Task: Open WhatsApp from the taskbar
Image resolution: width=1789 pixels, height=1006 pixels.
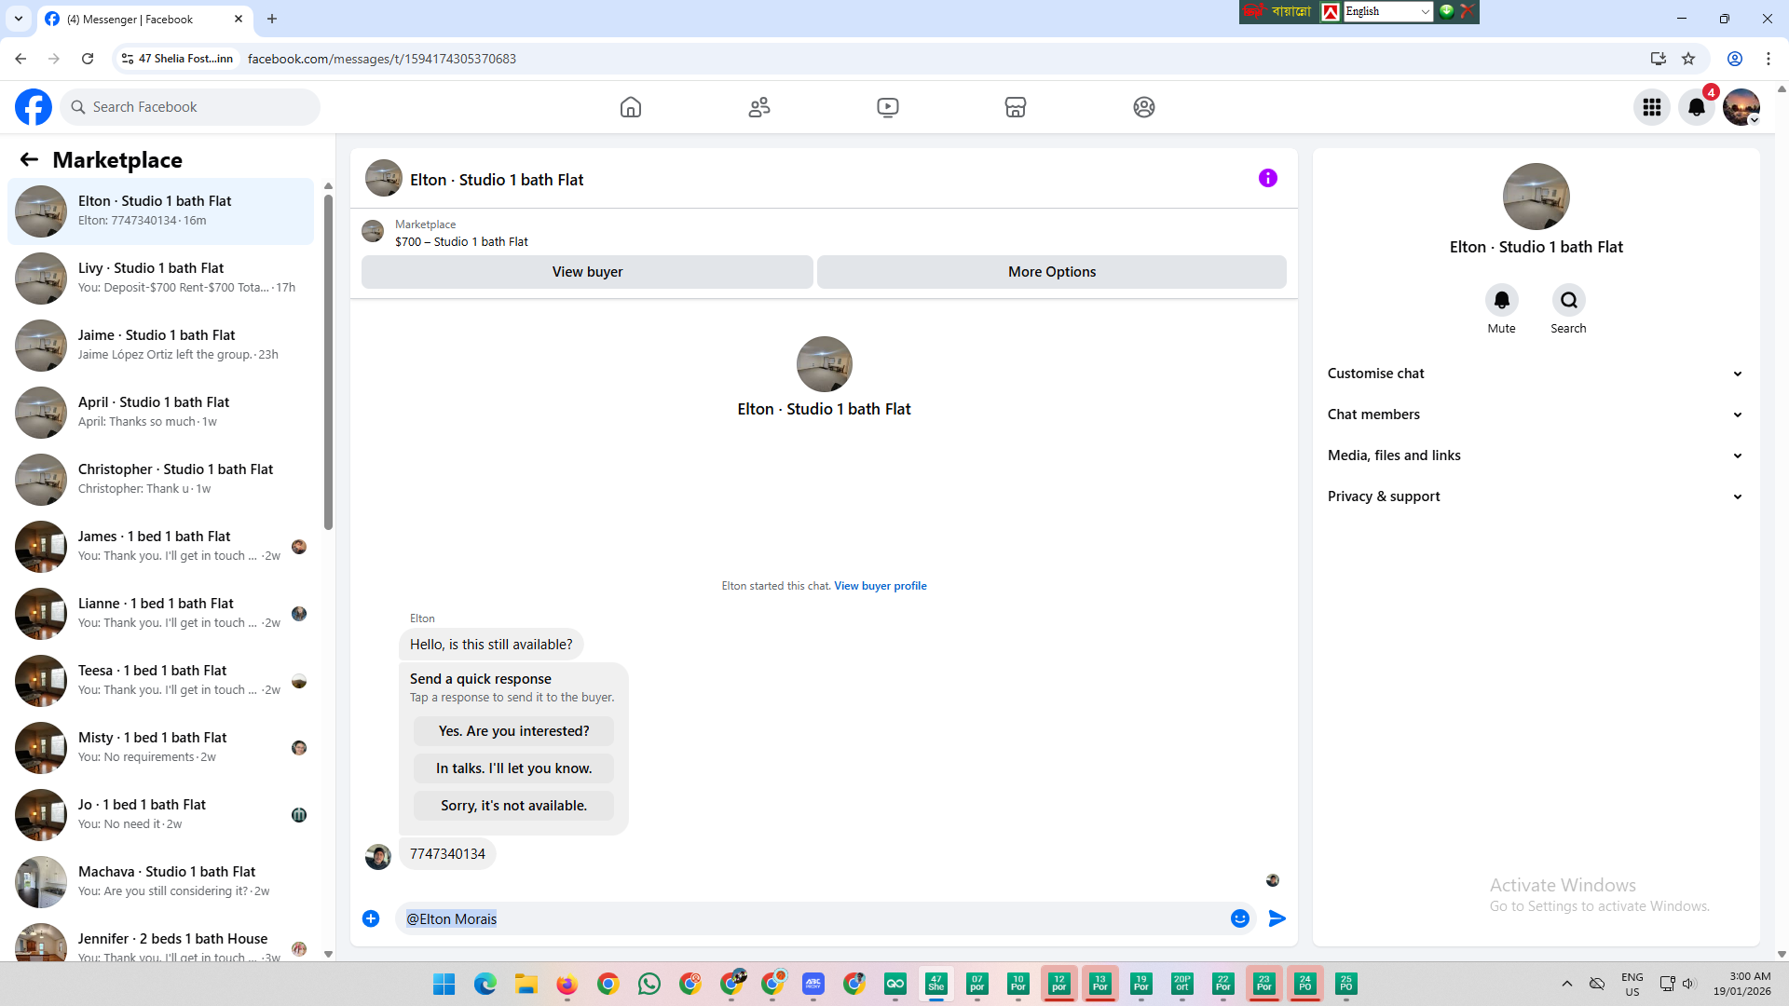Action: click(649, 984)
